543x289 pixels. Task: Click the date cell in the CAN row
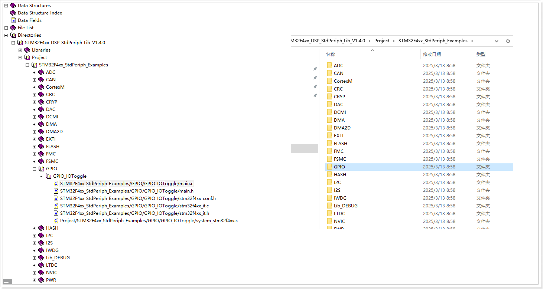pyautogui.click(x=439, y=73)
